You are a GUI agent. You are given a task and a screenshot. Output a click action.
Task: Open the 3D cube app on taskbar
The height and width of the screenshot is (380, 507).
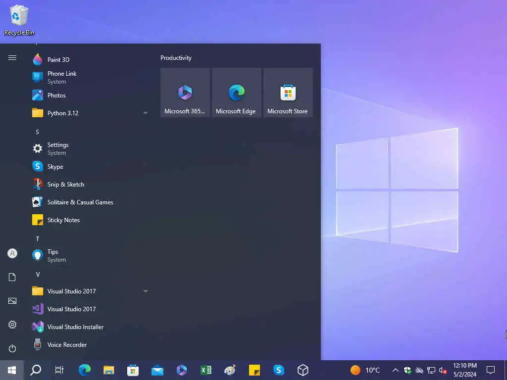click(303, 370)
